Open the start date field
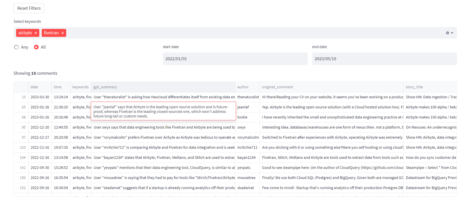Image resolution: width=473 pixels, height=205 pixels. point(235,59)
